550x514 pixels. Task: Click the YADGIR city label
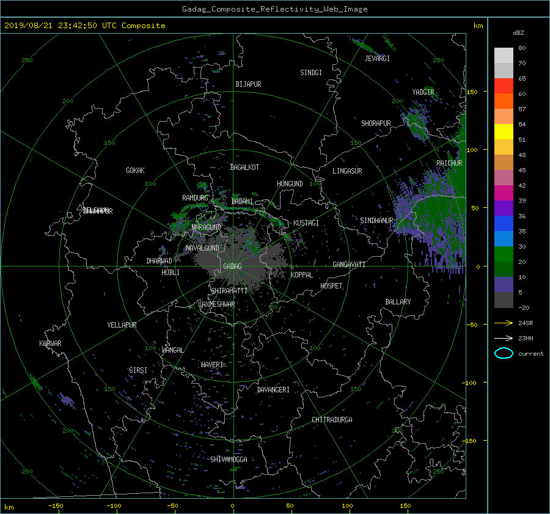423,92
